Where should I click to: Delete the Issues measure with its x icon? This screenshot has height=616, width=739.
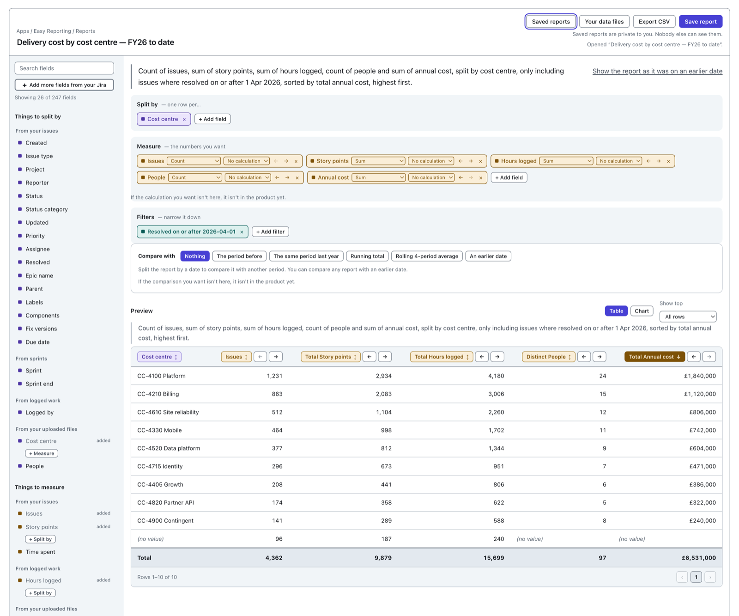pyautogui.click(x=296, y=161)
